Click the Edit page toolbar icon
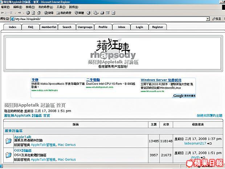The width and height of the screenshot is (225, 169). tap(108, 13)
